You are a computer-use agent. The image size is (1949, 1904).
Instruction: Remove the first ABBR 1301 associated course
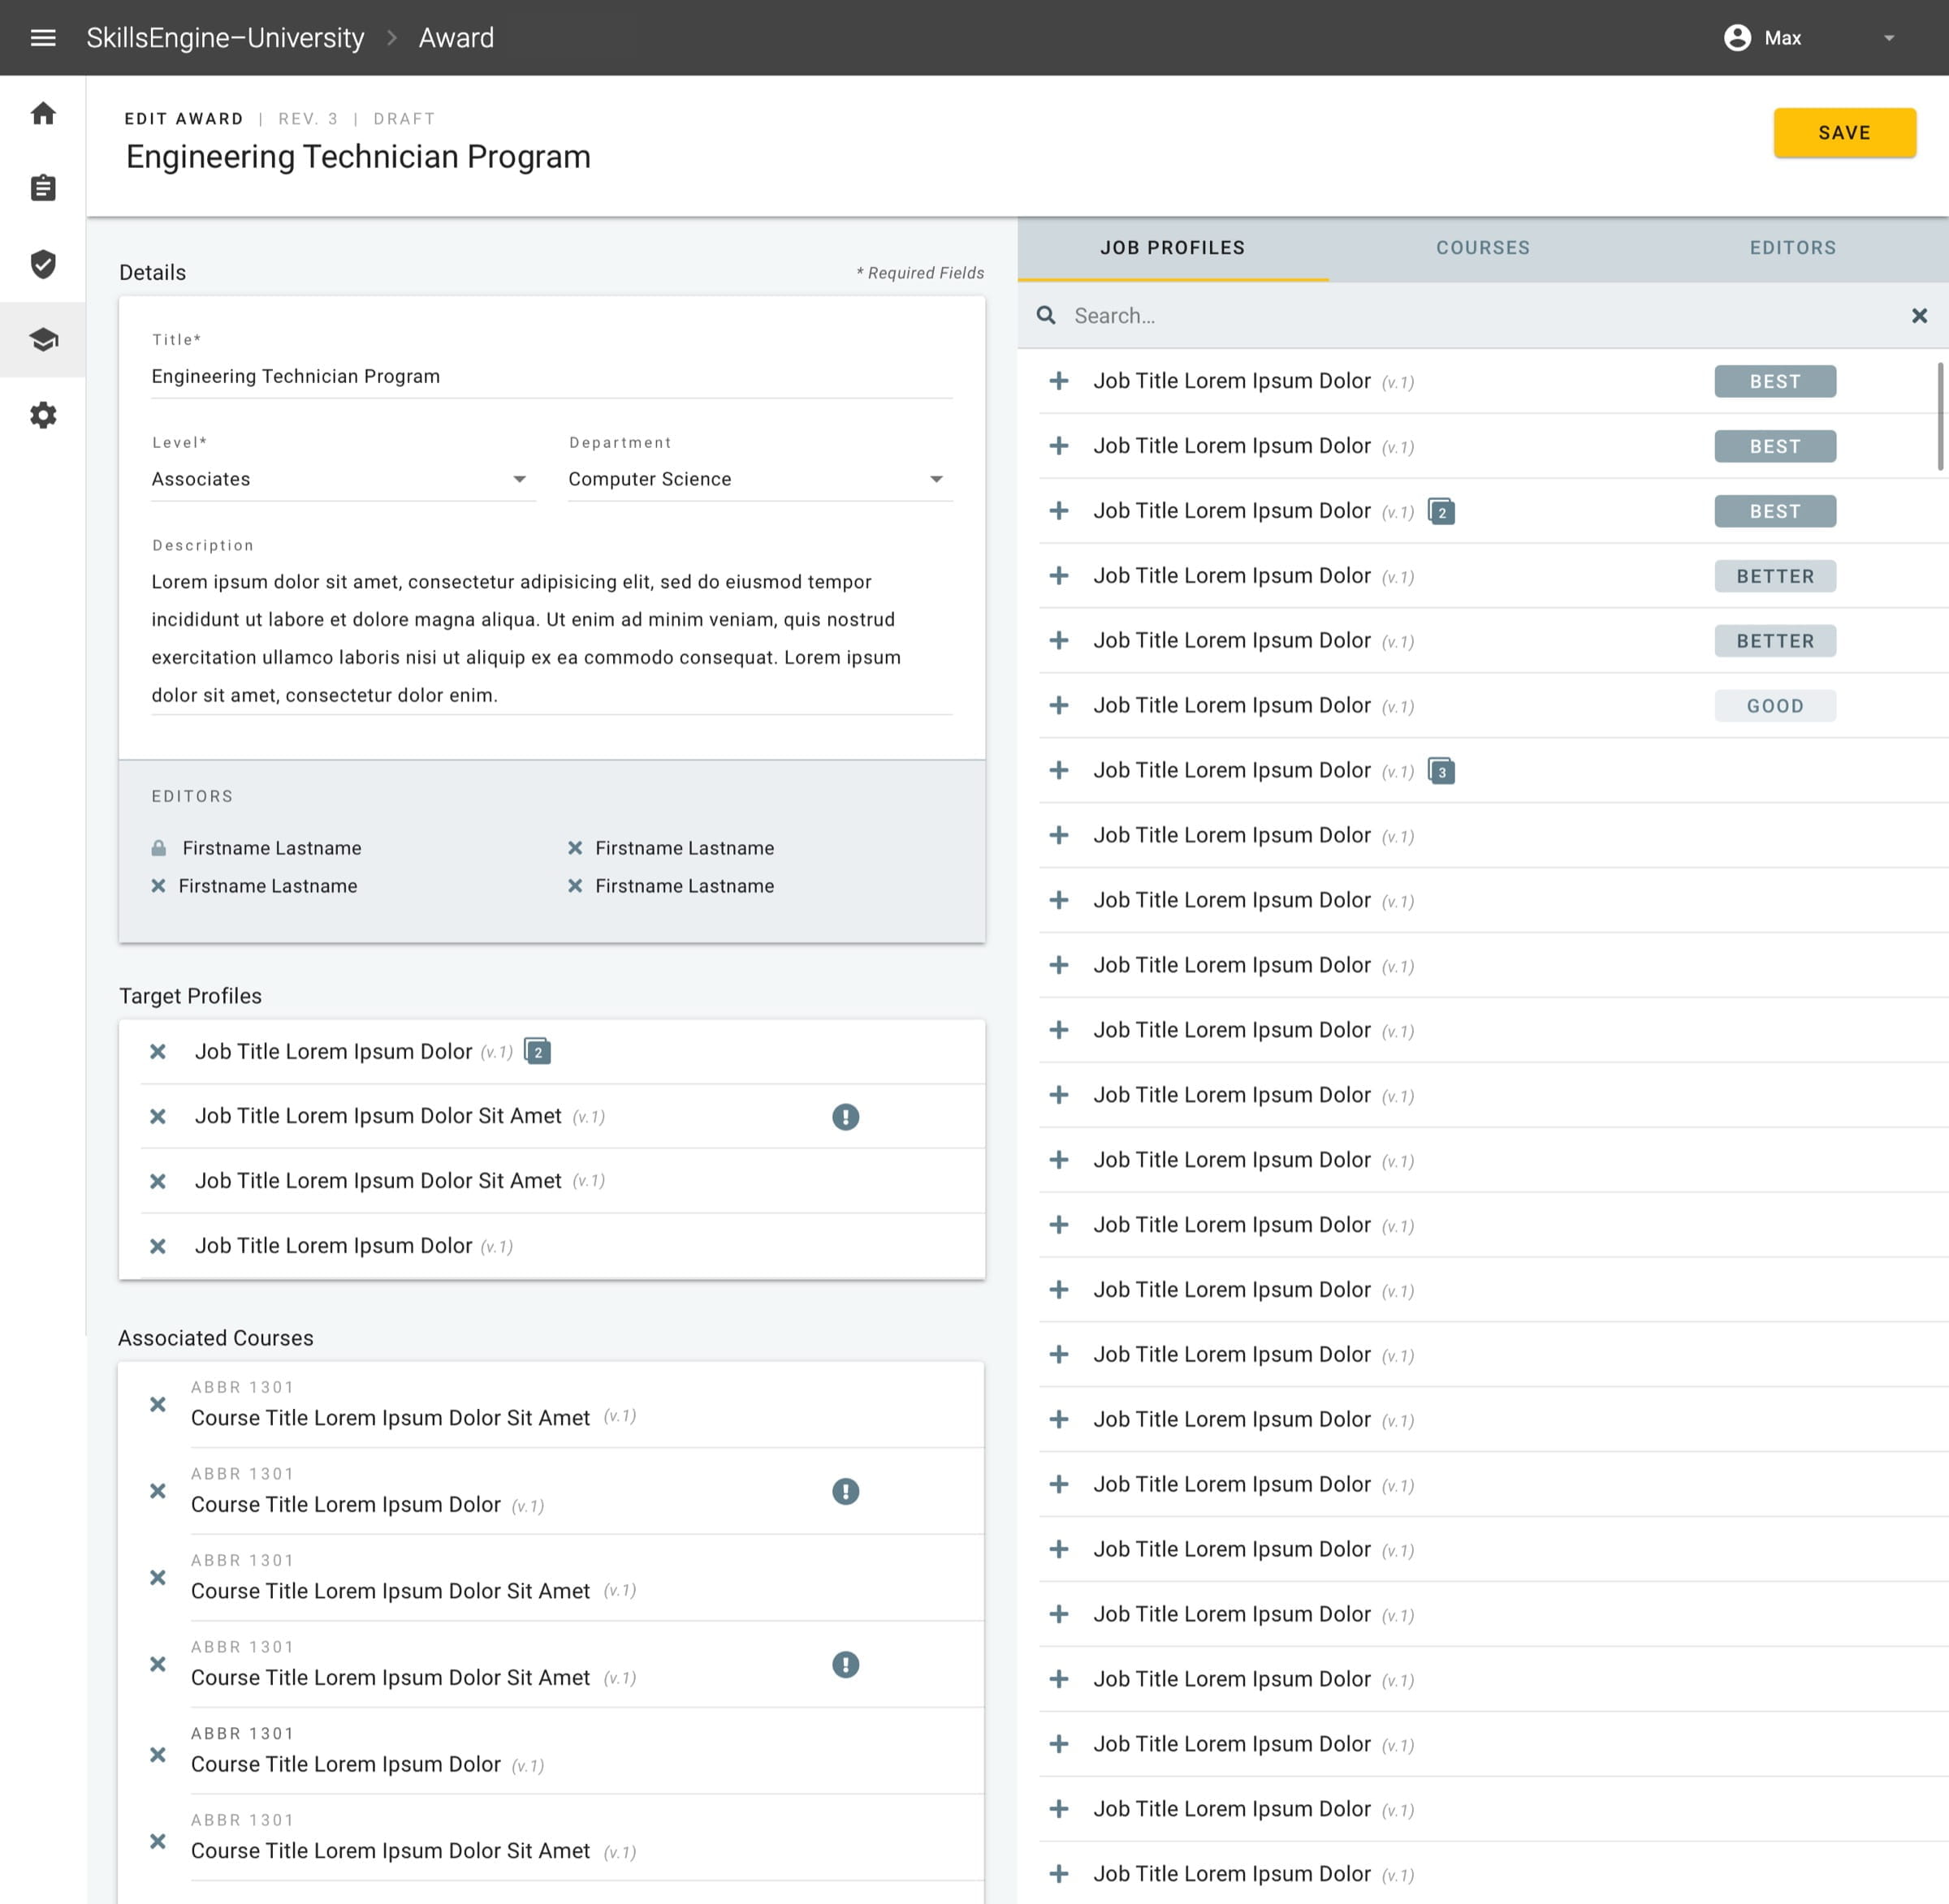pyautogui.click(x=158, y=1404)
